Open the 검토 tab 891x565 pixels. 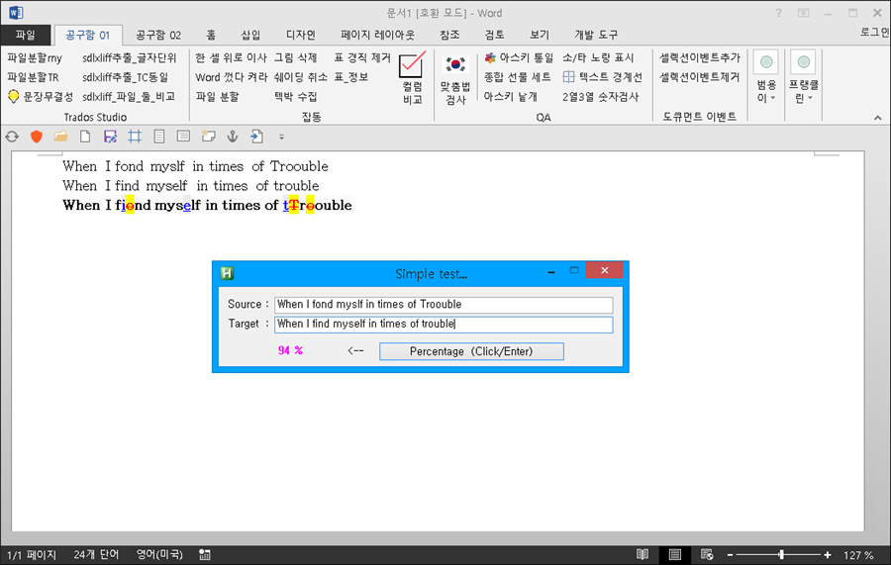(494, 36)
